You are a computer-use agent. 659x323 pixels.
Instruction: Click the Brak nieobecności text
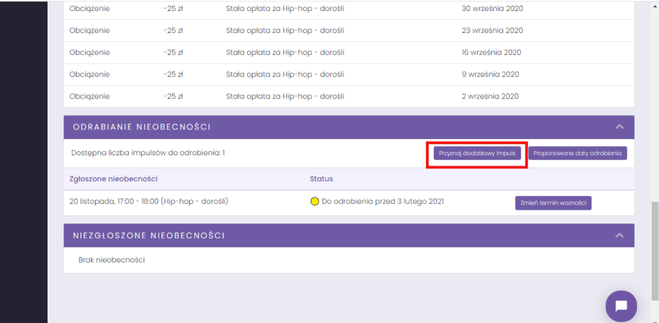(112, 260)
